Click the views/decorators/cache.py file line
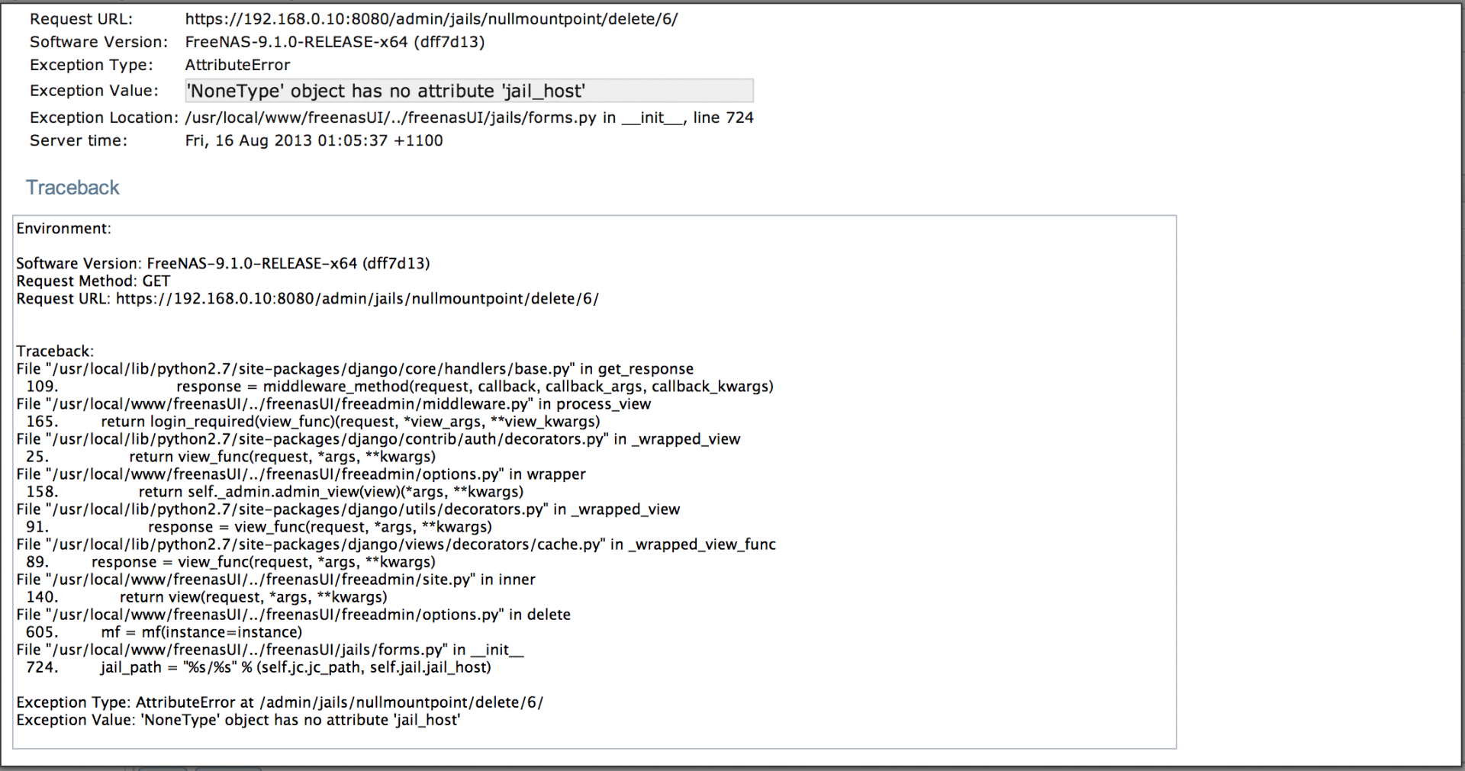 pos(396,545)
